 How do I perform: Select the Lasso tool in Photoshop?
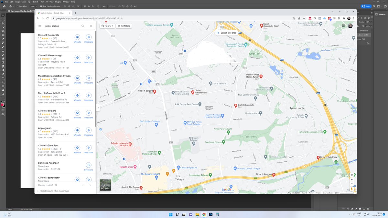coord(3,23)
